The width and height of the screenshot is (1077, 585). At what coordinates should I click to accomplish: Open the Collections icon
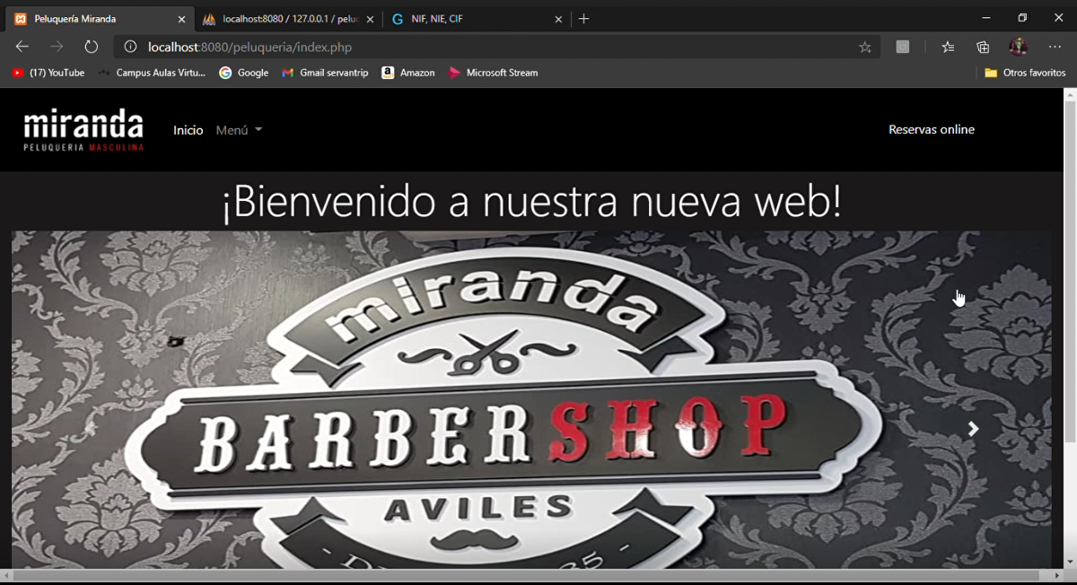(x=983, y=48)
